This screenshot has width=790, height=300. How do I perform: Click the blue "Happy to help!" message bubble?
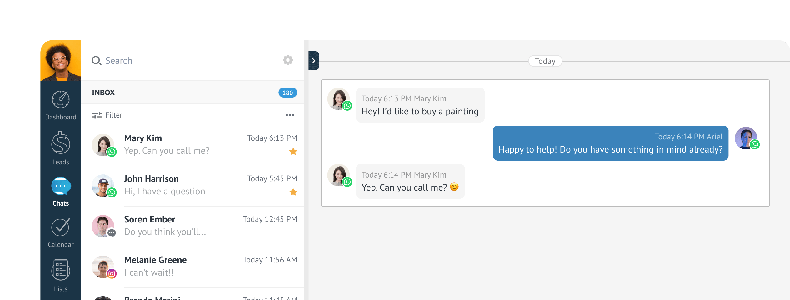pyautogui.click(x=610, y=143)
